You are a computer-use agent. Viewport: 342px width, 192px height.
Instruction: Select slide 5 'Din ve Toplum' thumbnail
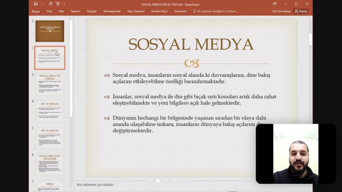(x=50, y=138)
